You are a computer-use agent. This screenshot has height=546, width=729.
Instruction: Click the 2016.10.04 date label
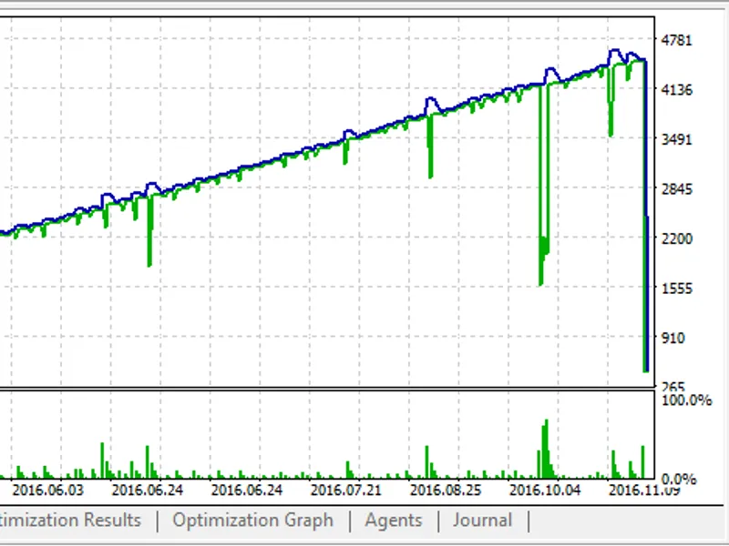(x=545, y=490)
